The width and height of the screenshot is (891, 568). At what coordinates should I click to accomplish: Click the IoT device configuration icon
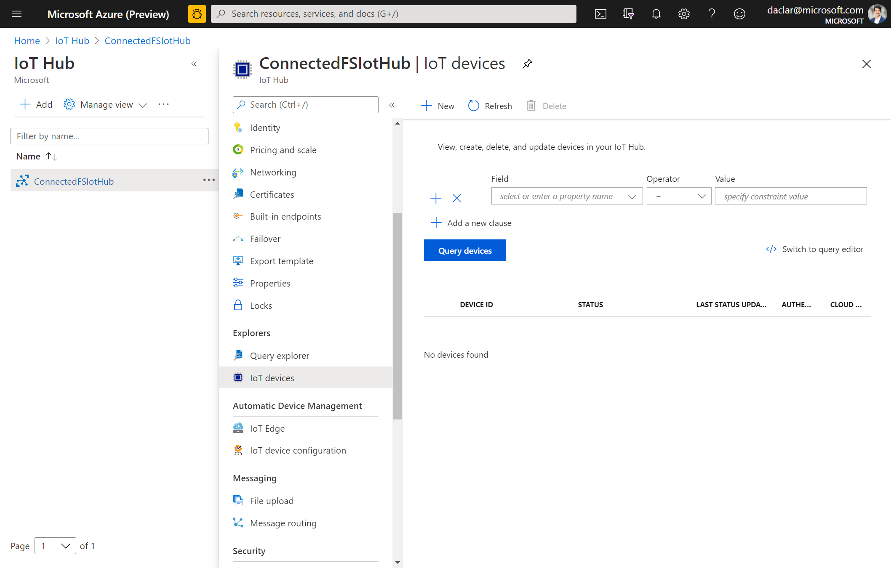point(239,450)
